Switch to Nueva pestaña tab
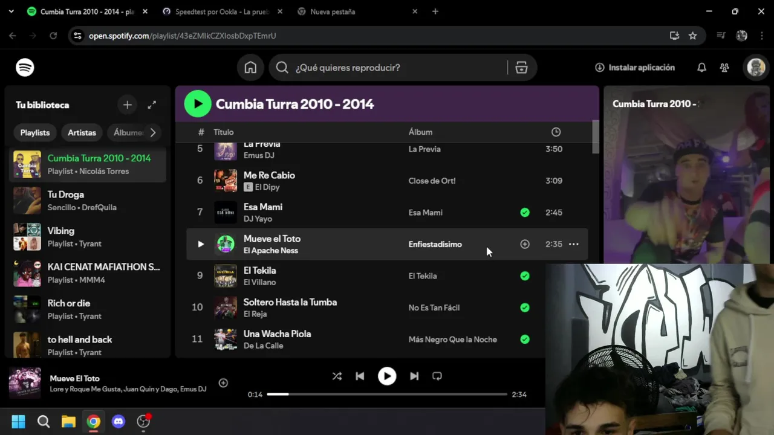 pyautogui.click(x=357, y=11)
